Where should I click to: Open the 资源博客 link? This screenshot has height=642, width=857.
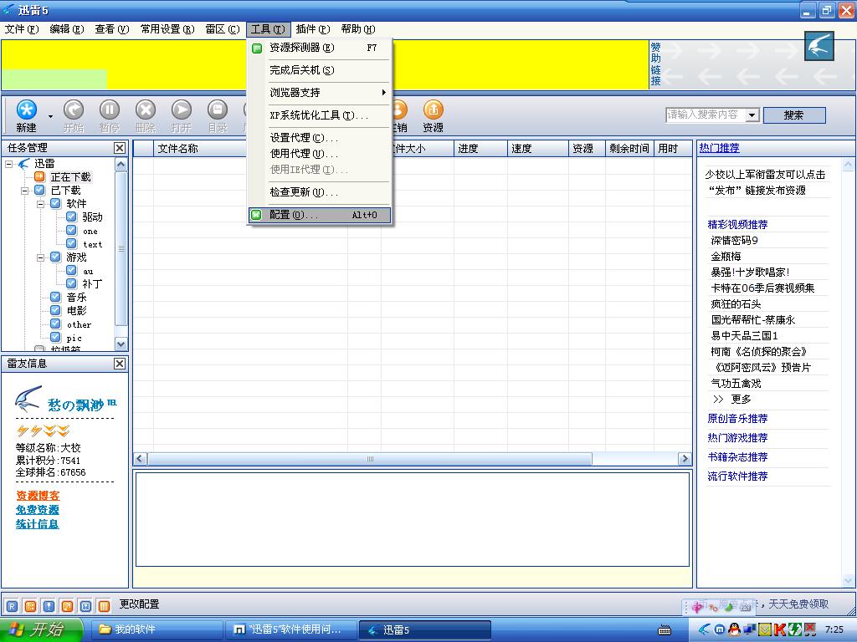coord(38,496)
